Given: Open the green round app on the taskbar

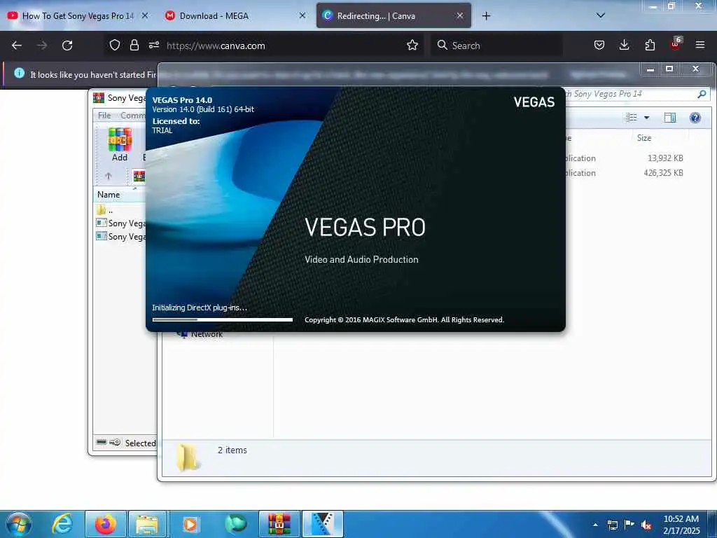Looking at the screenshot, I should [235, 524].
